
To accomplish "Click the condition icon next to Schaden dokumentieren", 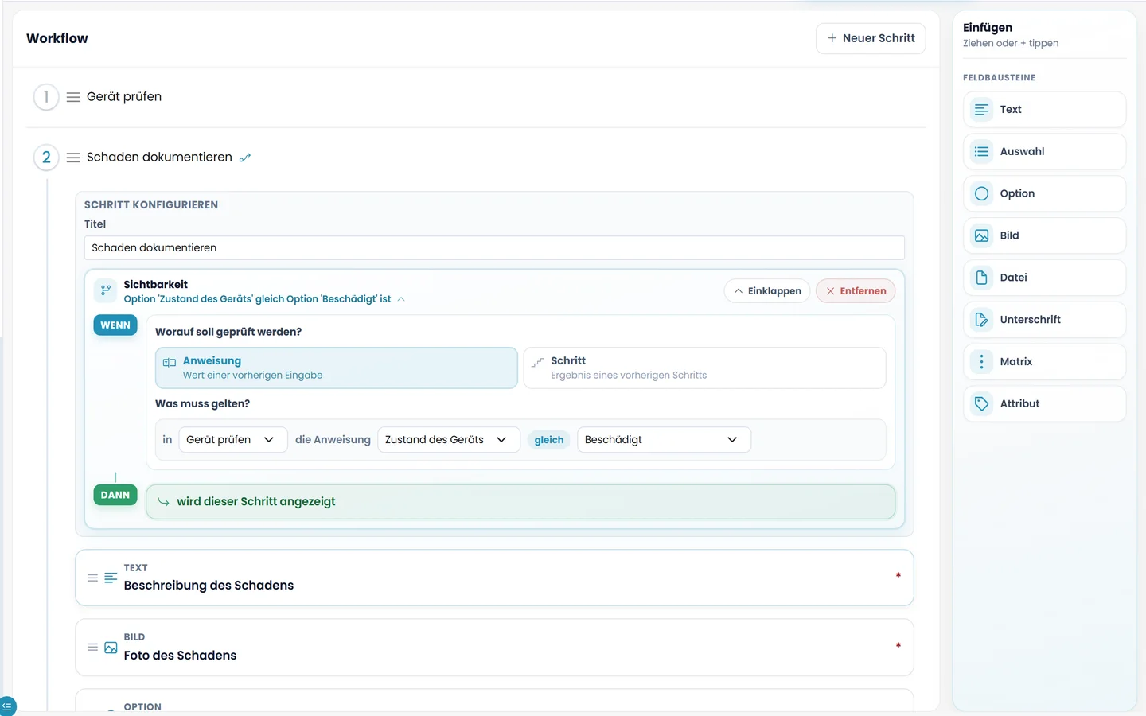I will pyautogui.click(x=245, y=158).
